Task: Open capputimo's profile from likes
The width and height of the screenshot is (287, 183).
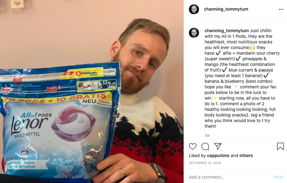Action: click(x=218, y=156)
